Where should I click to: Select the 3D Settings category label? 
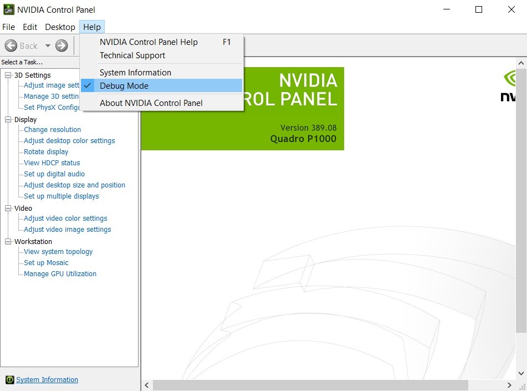(x=32, y=75)
